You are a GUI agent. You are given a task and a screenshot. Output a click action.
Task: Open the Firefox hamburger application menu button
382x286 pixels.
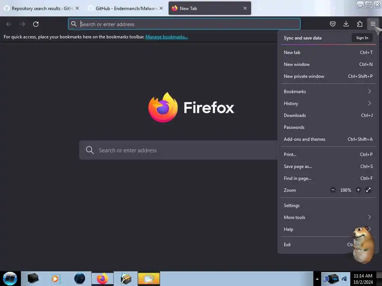tap(373, 24)
